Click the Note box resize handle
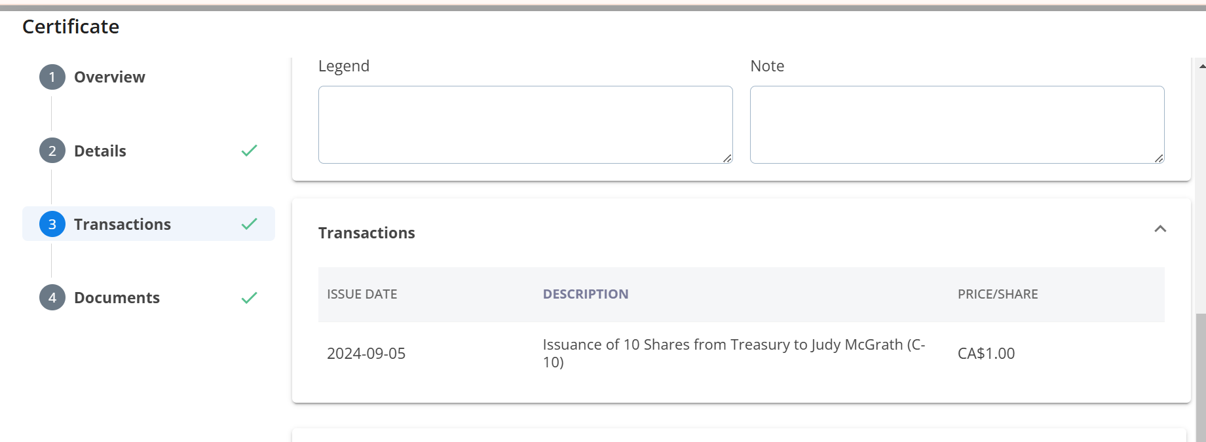Image resolution: width=1206 pixels, height=442 pixels. tap(1159, 158)
